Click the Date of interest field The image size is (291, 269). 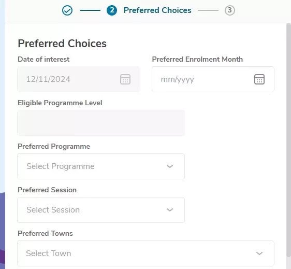pyautogui.click(x=79, y=79)
